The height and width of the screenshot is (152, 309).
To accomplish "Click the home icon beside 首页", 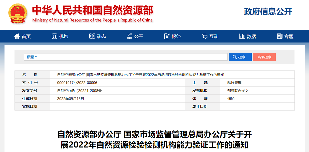I will 17,36.
